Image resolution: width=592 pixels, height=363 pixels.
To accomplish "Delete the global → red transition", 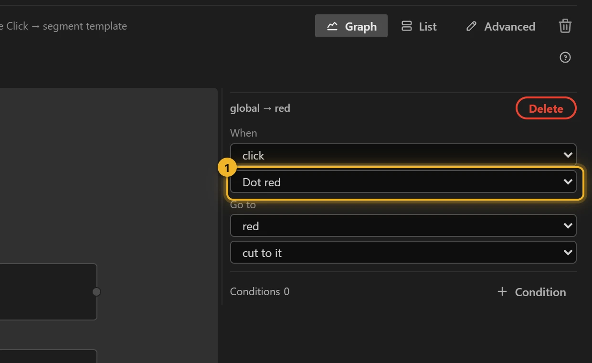I will (x=546, y=108).
